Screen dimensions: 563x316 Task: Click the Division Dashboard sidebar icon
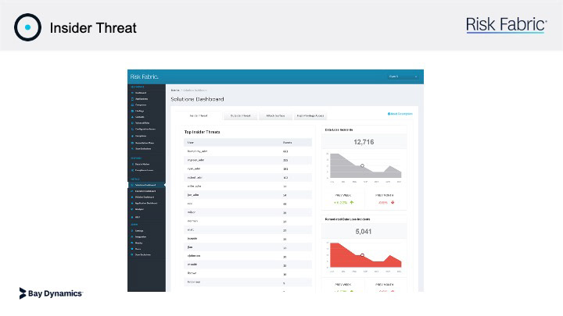pyautogui.click(x=132, y=197)
